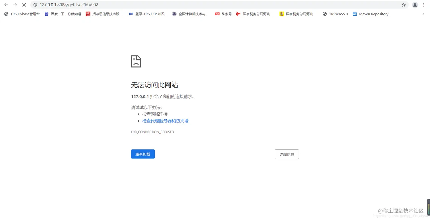Click the site information icon in address bar
Viewport: 430px width, 220px height.
(x=35, y=5)
